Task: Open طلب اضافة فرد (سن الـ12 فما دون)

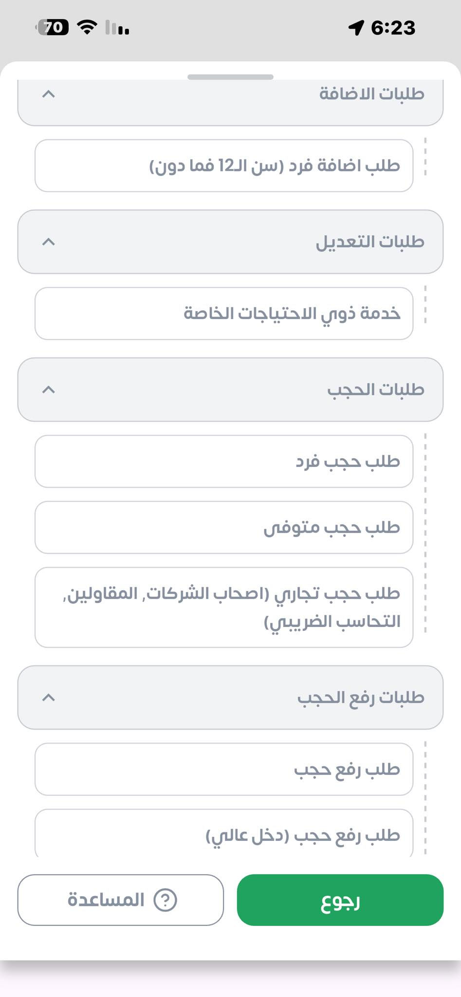Action: 224,166
